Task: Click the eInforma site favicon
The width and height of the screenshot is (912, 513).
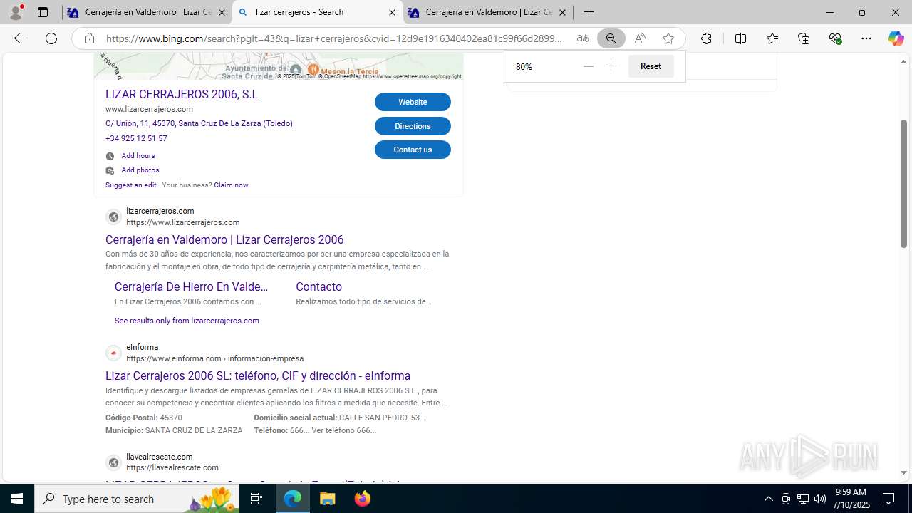Action: pyautogui.click(x=113, y=353)
